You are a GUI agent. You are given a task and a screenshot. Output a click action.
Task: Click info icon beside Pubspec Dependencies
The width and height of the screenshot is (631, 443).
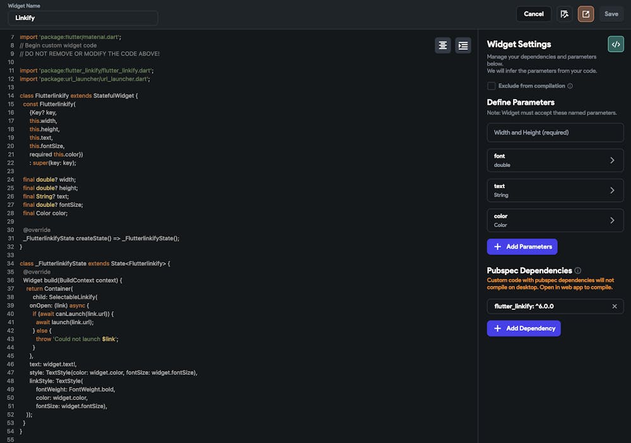(x=578, y=271)
